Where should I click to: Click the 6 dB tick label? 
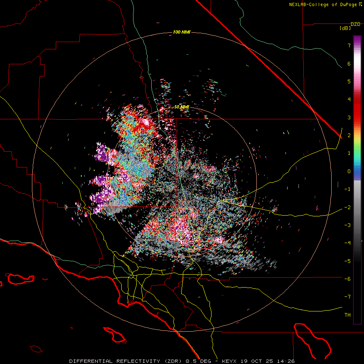coord(349,63)
